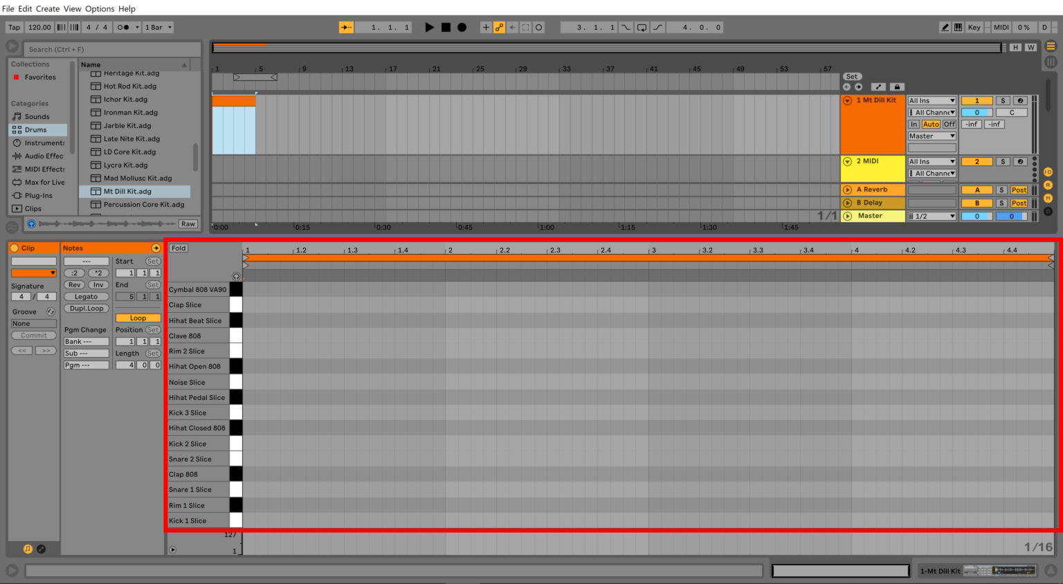
Task: Toggle Loop on for the clip
Action: coord(137,318)
